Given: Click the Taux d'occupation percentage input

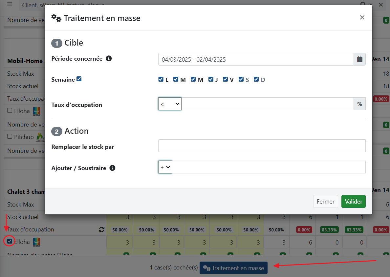Looking at the screenshot, I should pyautogui.click(x=267, y=104).
